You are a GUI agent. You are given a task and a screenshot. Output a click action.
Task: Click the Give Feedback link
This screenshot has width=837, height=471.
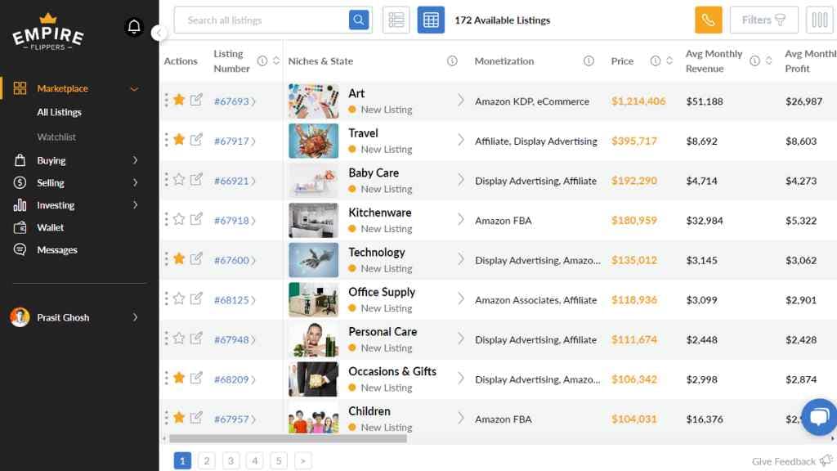pyautogui.click(x=783, y=462)
